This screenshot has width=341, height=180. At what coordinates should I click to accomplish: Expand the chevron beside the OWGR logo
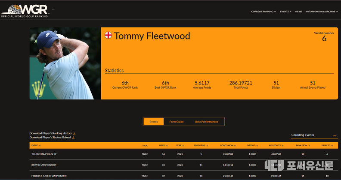(x=53, y=10)
